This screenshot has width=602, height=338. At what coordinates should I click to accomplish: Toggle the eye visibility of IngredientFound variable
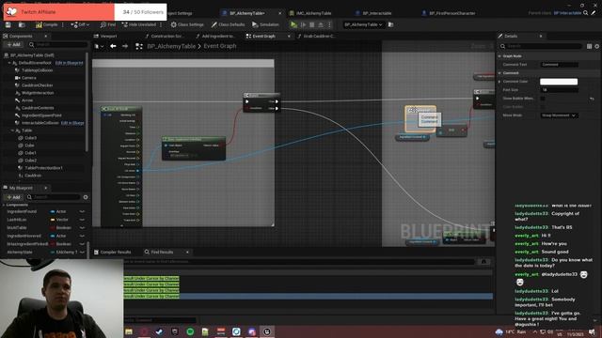[x=82, y=211]
